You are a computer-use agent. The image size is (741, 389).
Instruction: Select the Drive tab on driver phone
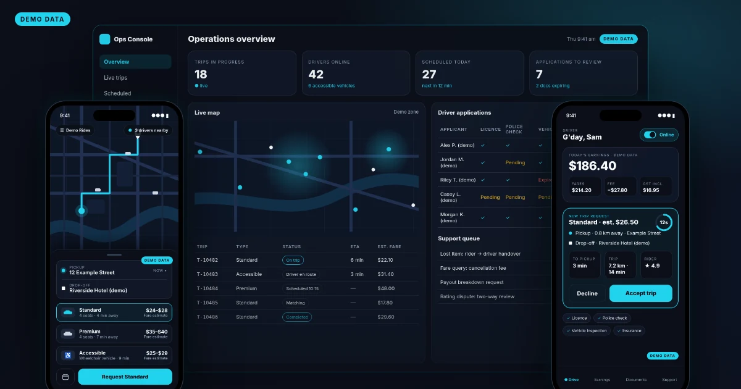[572, 380]
